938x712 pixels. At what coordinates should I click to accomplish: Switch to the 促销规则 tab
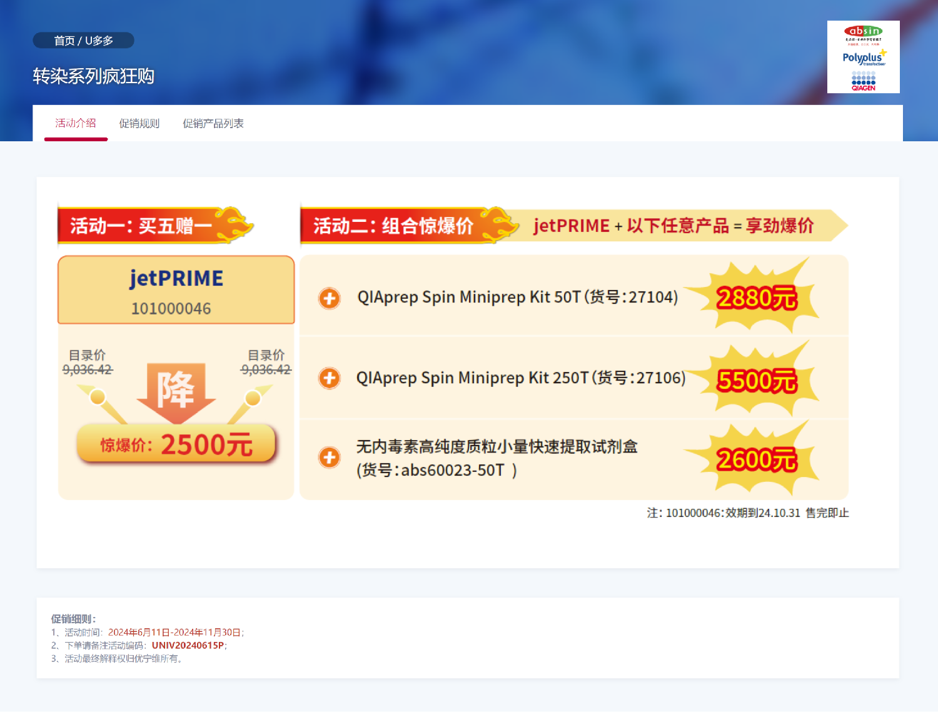139,123
